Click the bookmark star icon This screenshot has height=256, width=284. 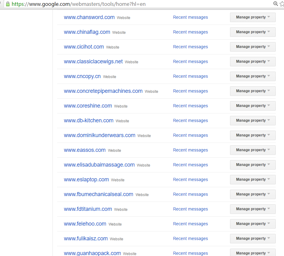[282, 4]
